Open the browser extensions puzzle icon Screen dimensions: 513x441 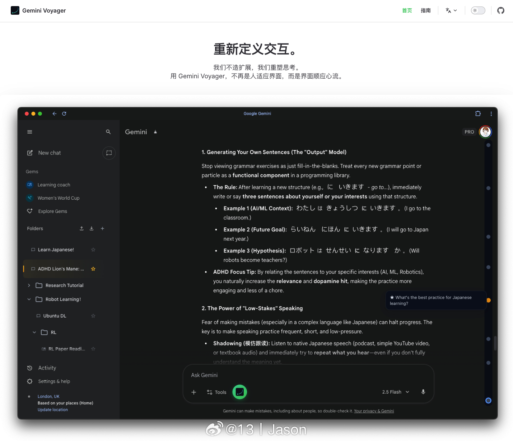(478, 113)
